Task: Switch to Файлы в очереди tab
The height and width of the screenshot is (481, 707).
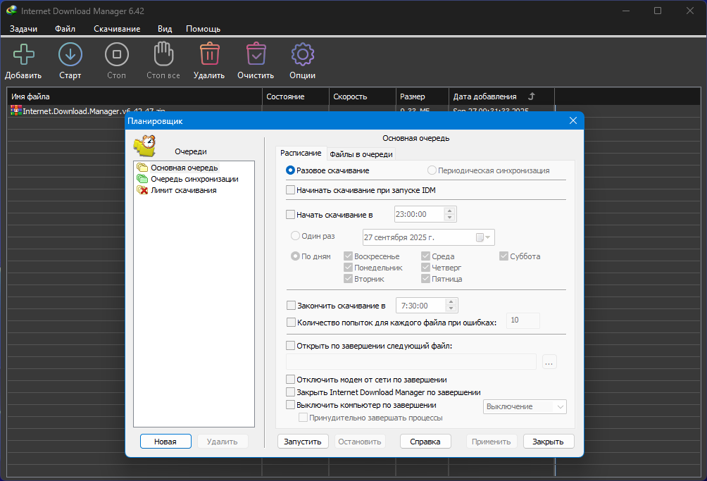Action: pos(361,154)
